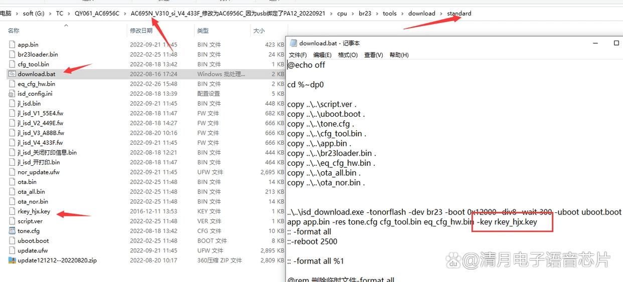This screenshot has width=623, height=282.
Task: Select the app.bin file icon
Action: tap(13, 45)
